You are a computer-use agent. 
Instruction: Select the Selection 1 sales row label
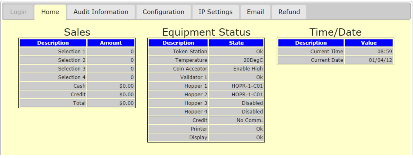click(x=53, y=52)
